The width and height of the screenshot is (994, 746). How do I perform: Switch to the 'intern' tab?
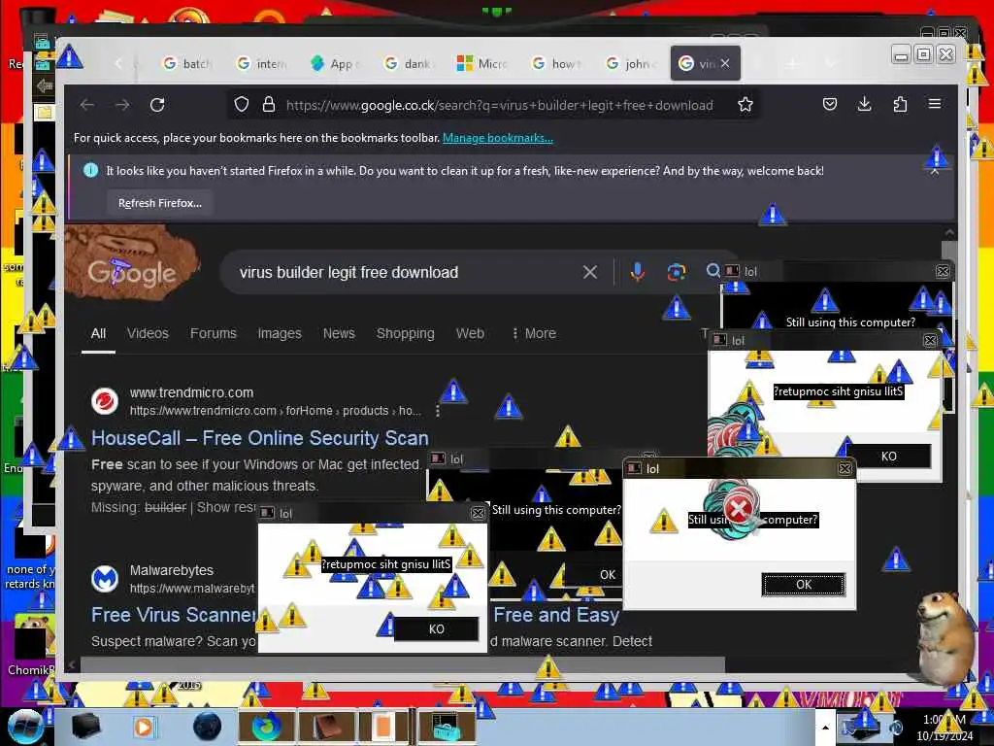point(261,63)
